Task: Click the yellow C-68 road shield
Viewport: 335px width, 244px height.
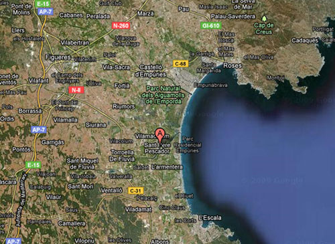Action: (x=180, y=64)
